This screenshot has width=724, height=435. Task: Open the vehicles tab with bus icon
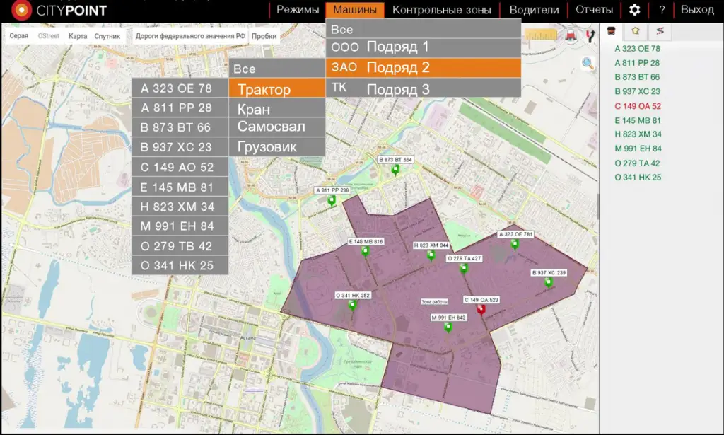612,31
